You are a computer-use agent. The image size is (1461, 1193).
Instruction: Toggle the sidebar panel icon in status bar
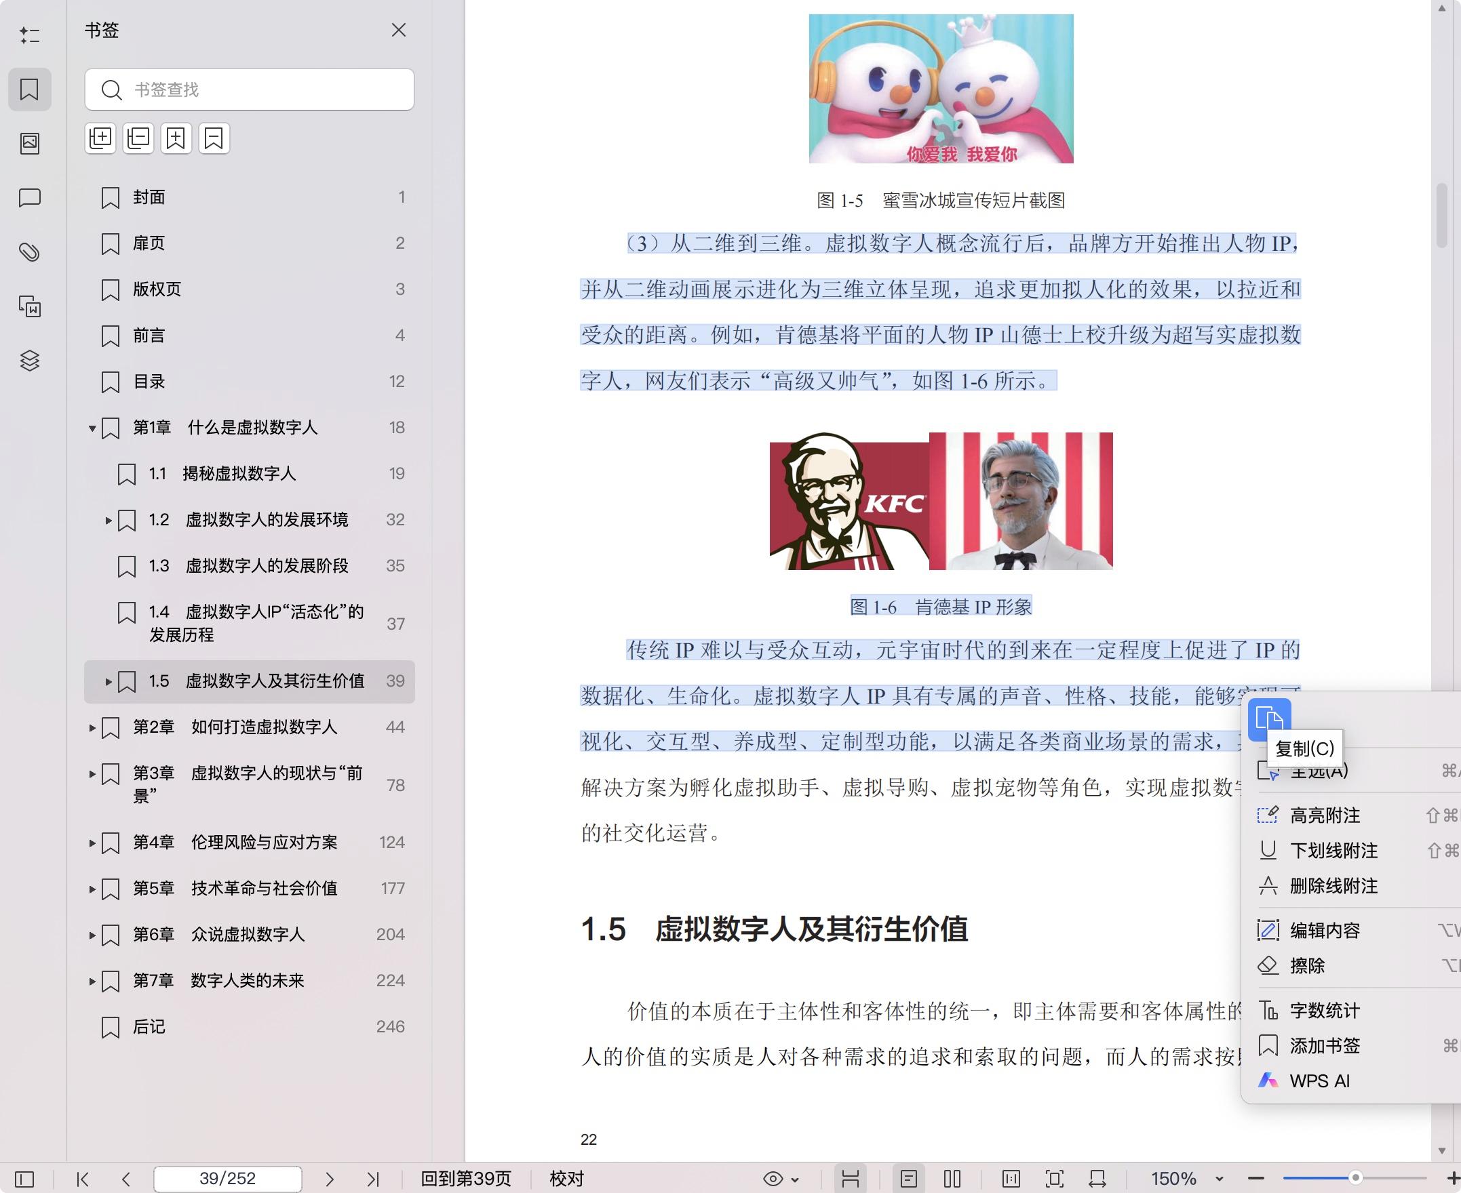click(x=24, y=1179)
